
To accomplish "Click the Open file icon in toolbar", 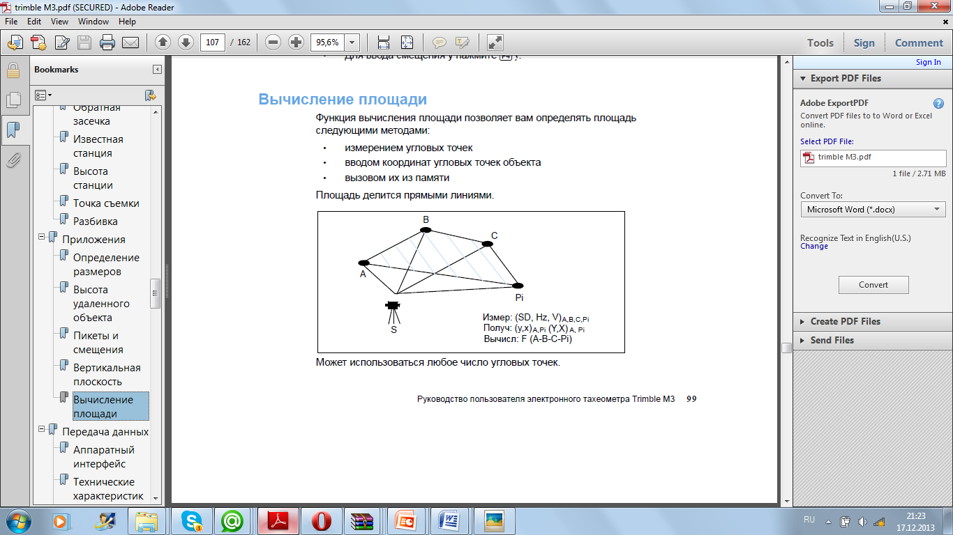I will coord(15,42).
